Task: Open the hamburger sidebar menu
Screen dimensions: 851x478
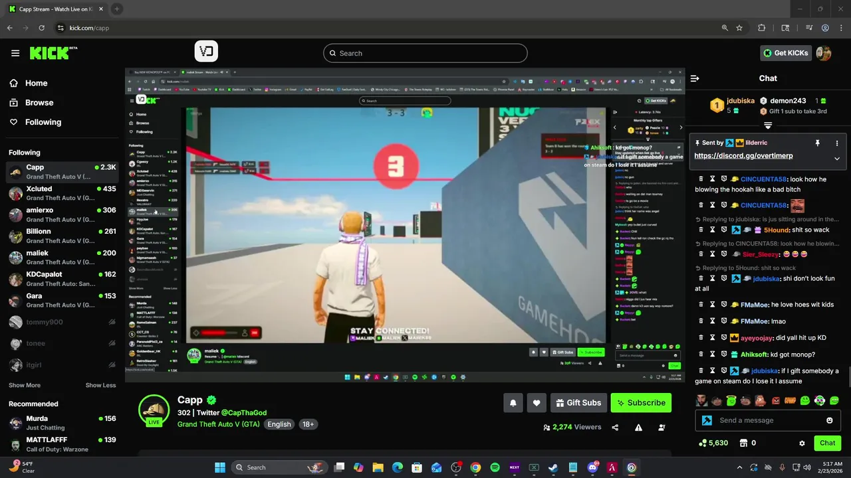Action: [x=15, y=53]
